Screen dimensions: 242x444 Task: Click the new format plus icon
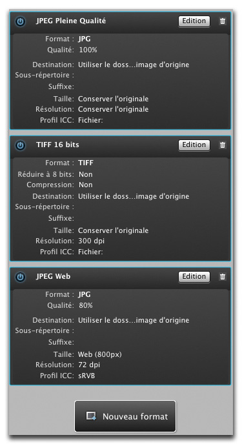pos(91,416)
